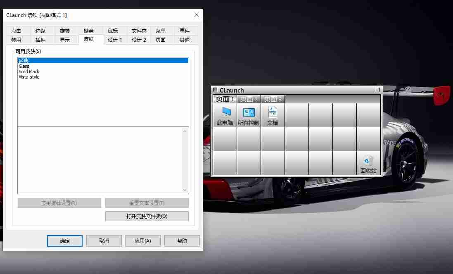Switch to 页面 3 in CLaunch
The width and height of the screenshot is (453, 274).
pyautogui.click(x=273, y=99)
